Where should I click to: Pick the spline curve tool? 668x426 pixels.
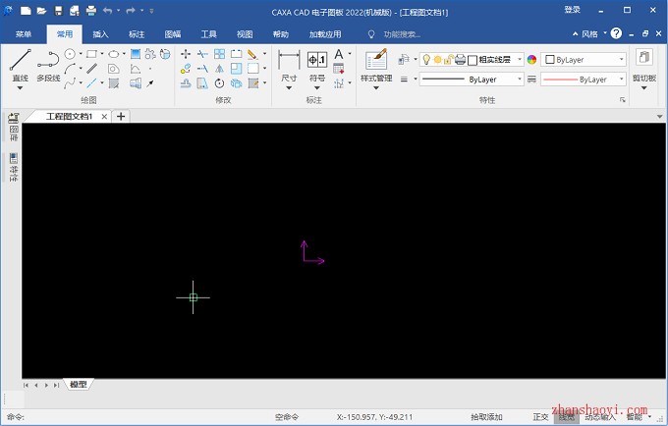pyautogui.click(x=70, y=83)
